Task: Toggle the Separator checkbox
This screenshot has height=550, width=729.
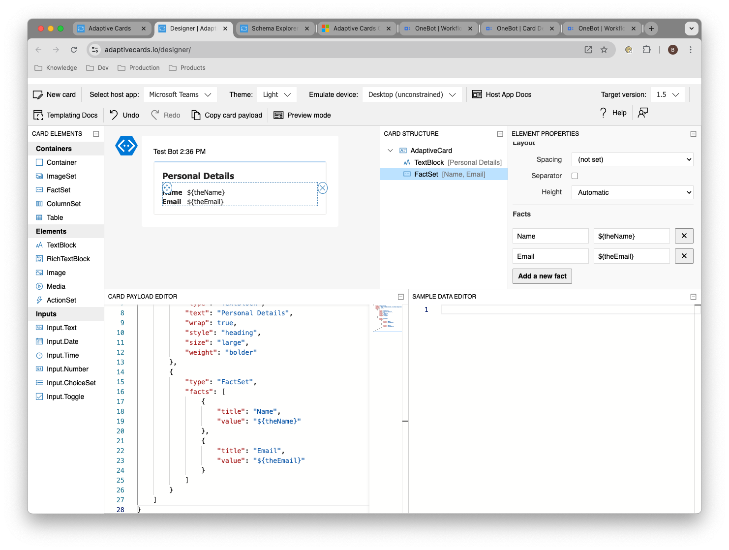Action: [x=575, y=176]
